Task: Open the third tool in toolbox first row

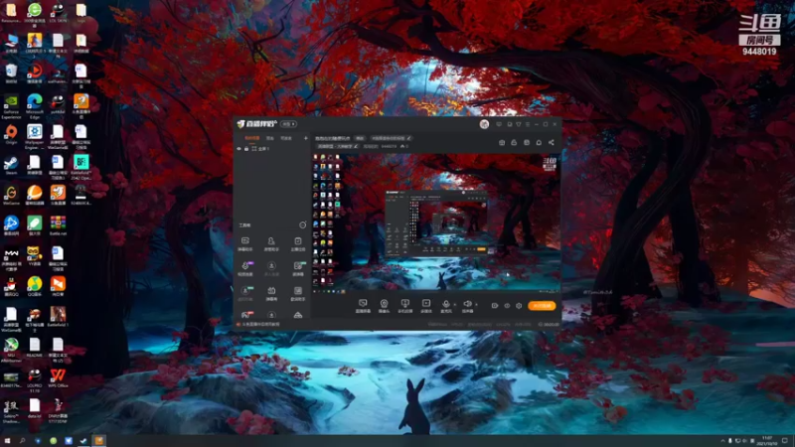Action: [297, 243]
